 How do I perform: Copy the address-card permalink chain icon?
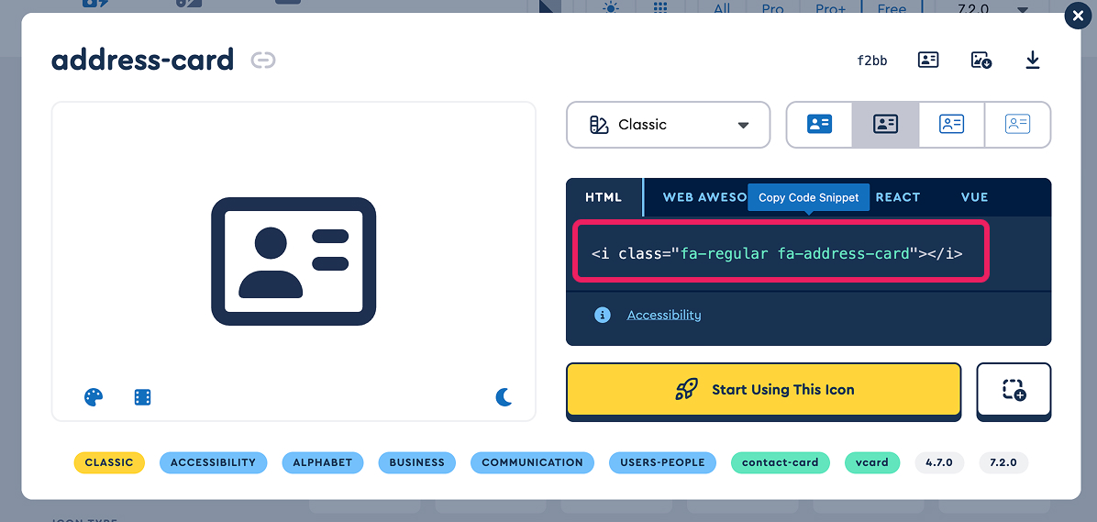pos(264,61)
